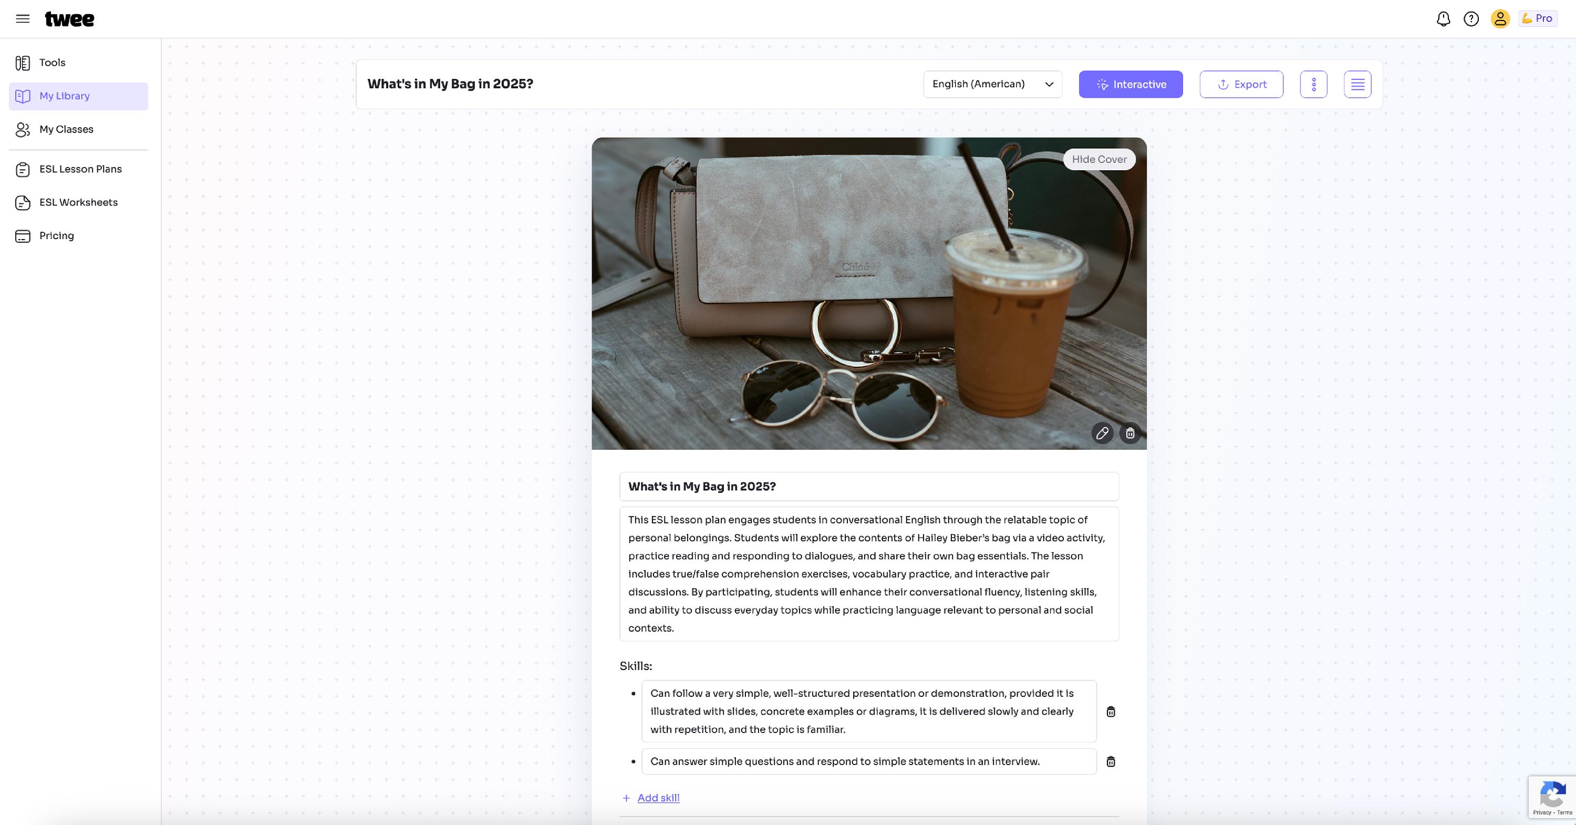This screenshot has width=1576, height=825.
Task: Open the hamburger menu icon
Action: (x=23, y=18)
